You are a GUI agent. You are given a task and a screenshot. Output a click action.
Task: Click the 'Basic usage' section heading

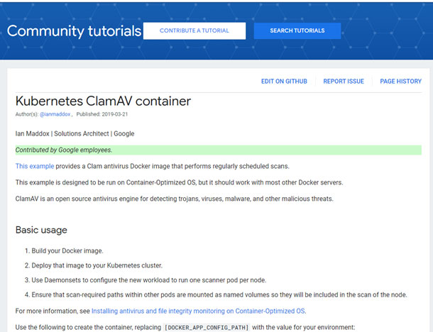tap(41, 230)
